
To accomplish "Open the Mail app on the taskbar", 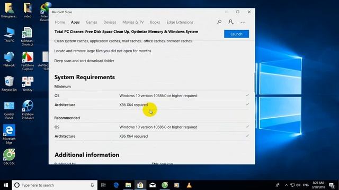I will 153,185.
